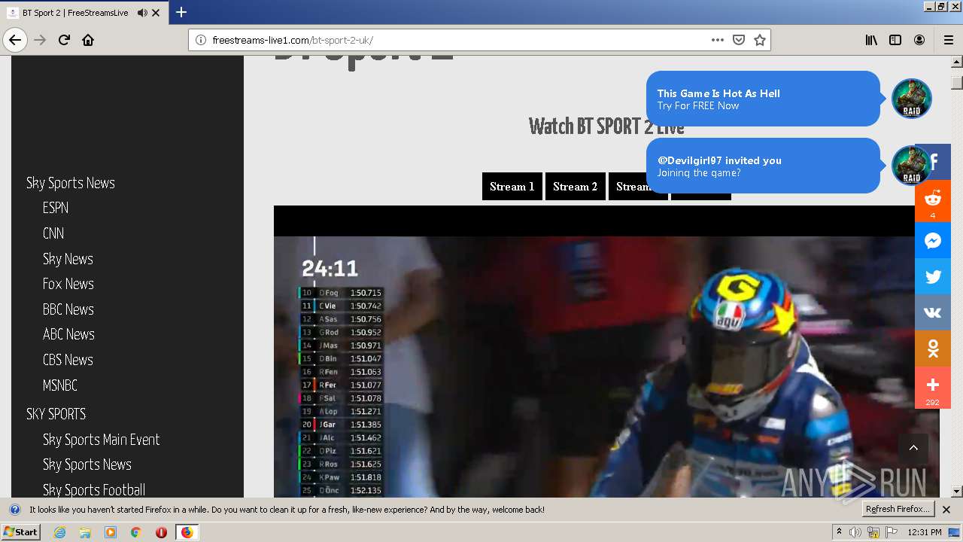Screen dimensions: 963x542
Task: Share page on Twitter
Action: (x=933, y=277)
